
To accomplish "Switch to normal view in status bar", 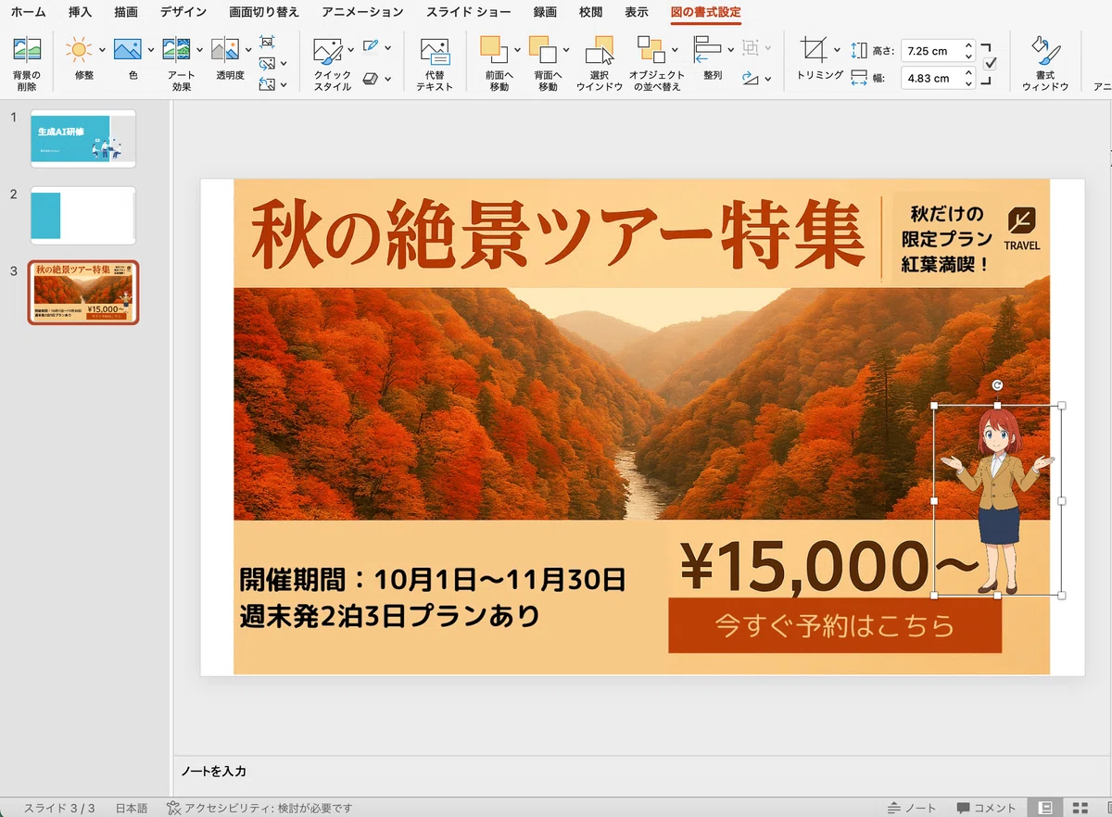I will (x=1045, y=808).
